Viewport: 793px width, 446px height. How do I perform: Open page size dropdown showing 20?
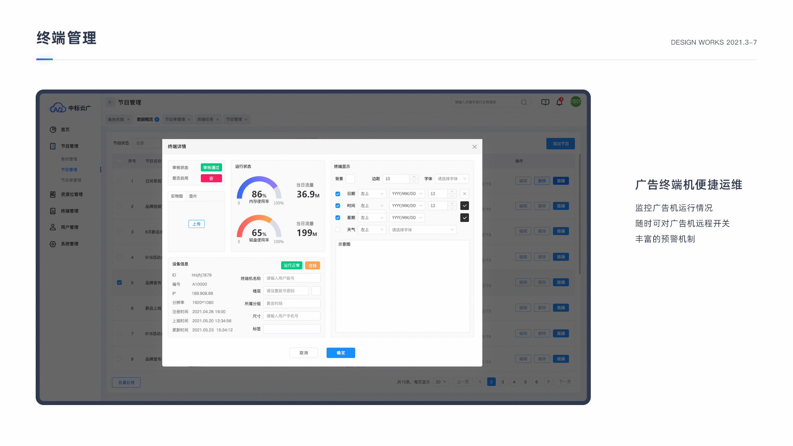441,382
